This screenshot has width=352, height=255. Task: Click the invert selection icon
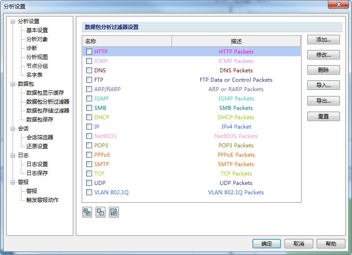click(x=114, y=213)
